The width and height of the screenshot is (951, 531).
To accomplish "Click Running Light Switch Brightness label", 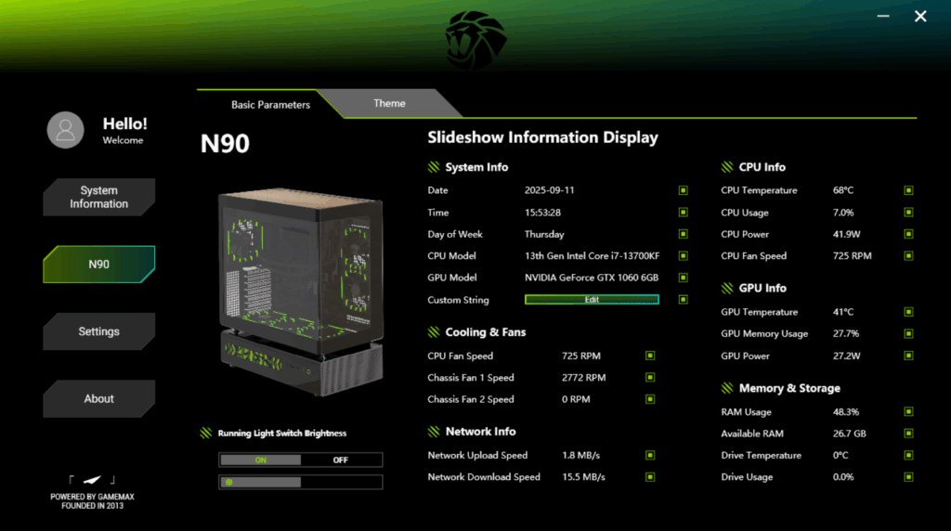I will [x=282, y=434].
